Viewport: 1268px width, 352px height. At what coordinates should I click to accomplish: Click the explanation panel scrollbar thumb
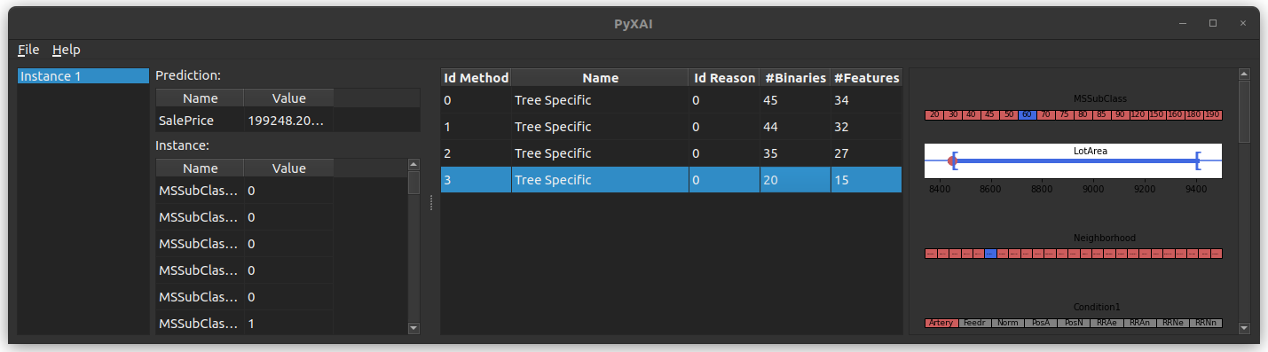(1244, 112)
